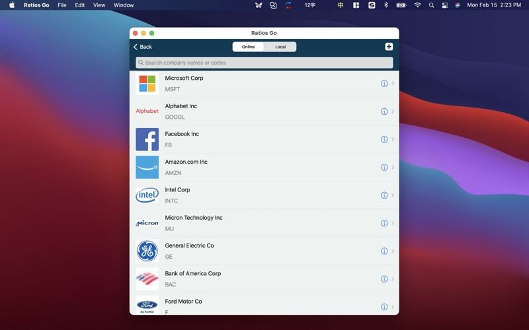Click the Intel logo thumbnail
This screenshot has height=330, width=529.
click(x=147, y=195)
